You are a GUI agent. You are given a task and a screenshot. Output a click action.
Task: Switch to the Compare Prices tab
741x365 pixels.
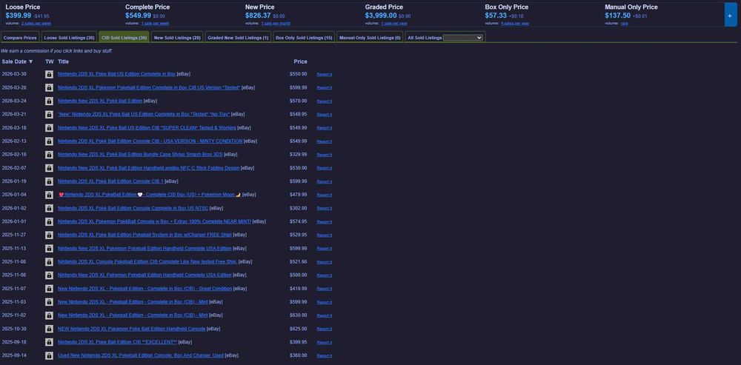(x=20, y=38)
